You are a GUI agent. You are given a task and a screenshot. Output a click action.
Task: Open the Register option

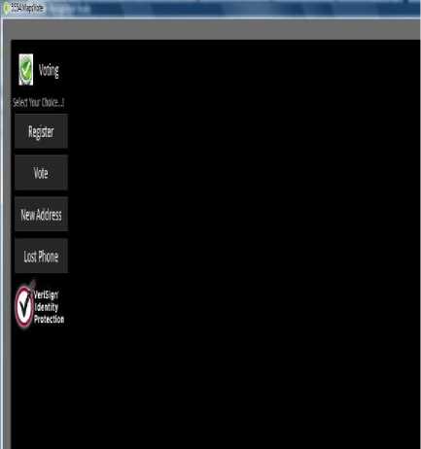(41, 131)
